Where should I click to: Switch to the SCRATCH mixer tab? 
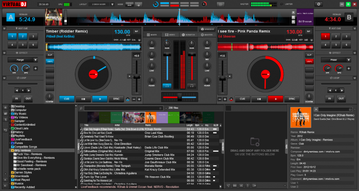[x=189, y=35]
